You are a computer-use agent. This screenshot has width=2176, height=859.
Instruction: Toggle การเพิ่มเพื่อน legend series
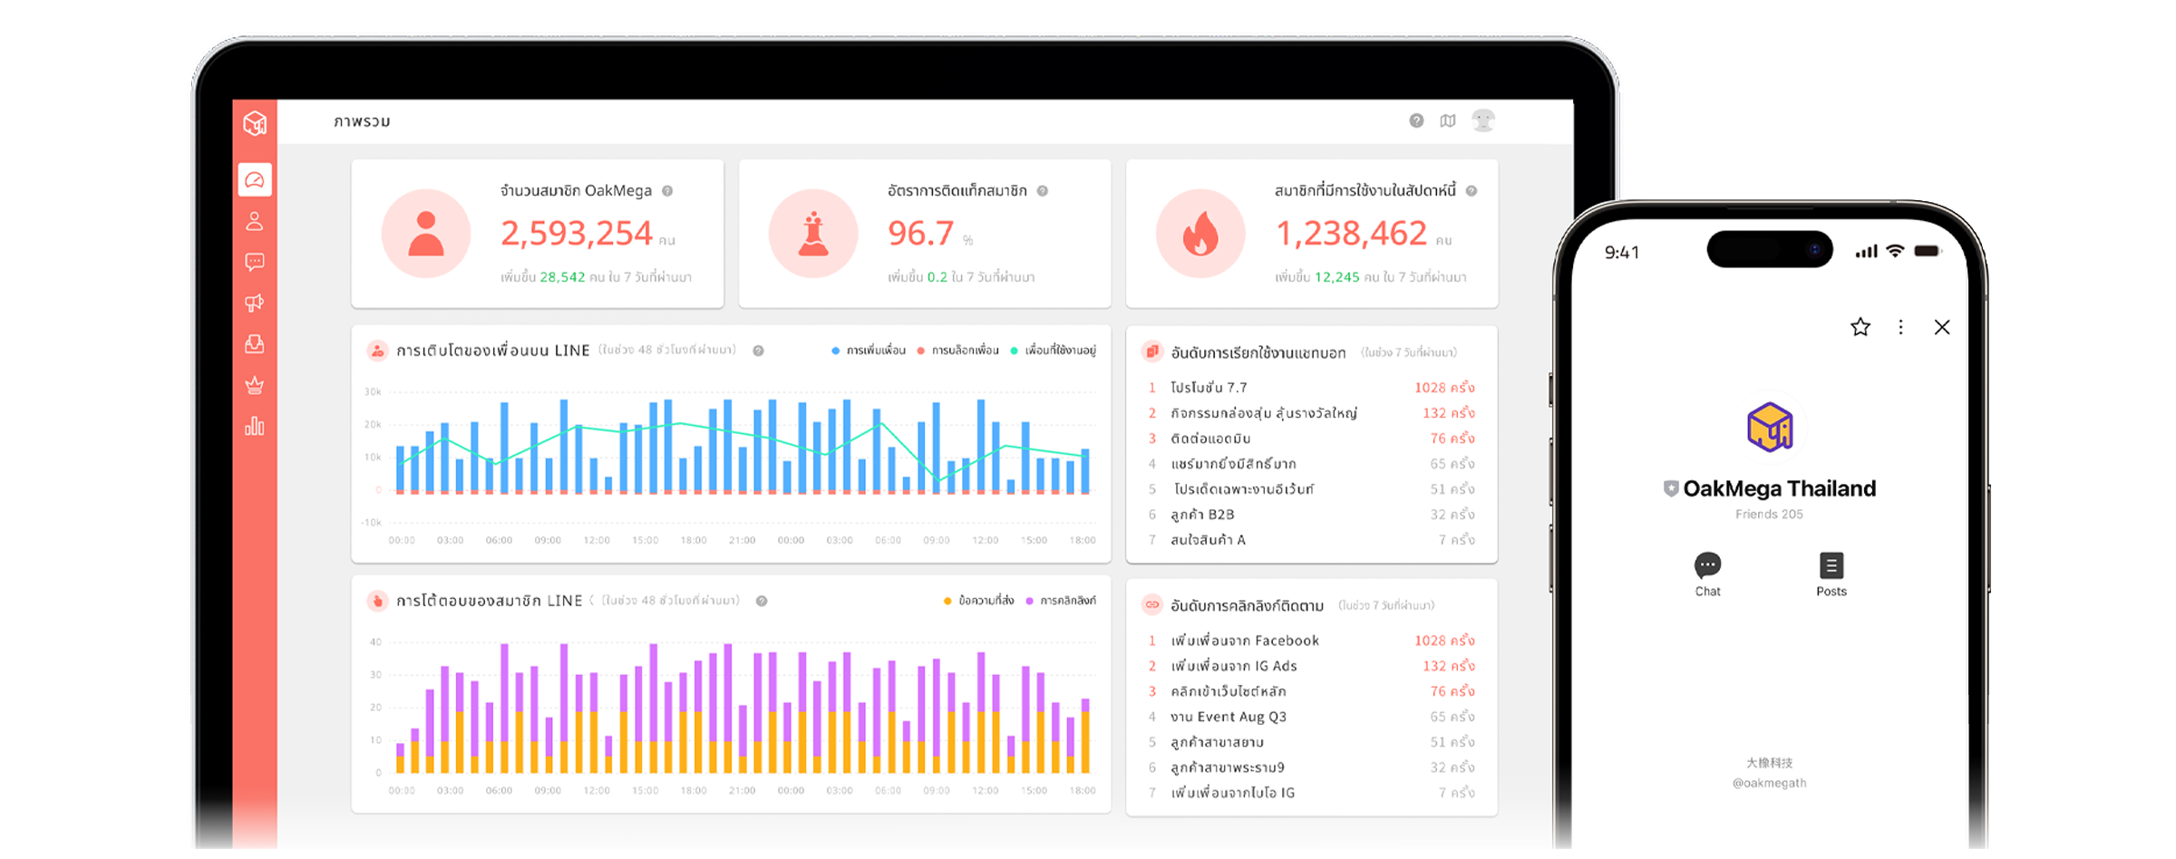[869, 351]
